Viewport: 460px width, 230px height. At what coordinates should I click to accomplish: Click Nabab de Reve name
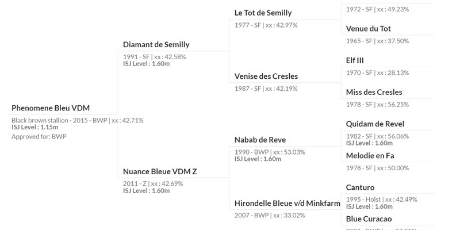260,140
